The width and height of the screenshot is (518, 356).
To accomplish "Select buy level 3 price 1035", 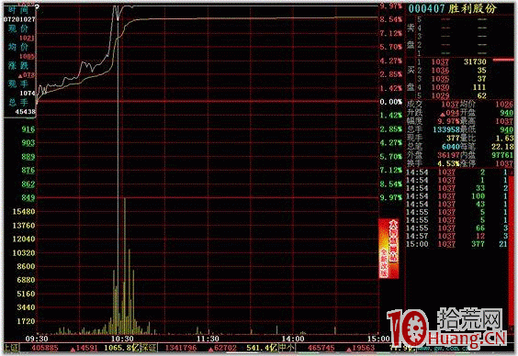I will [x=440, y=79].
